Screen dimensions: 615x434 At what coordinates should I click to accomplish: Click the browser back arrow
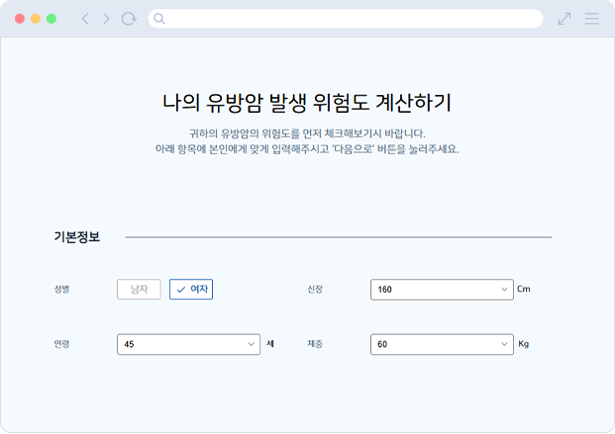pos(84,19)
